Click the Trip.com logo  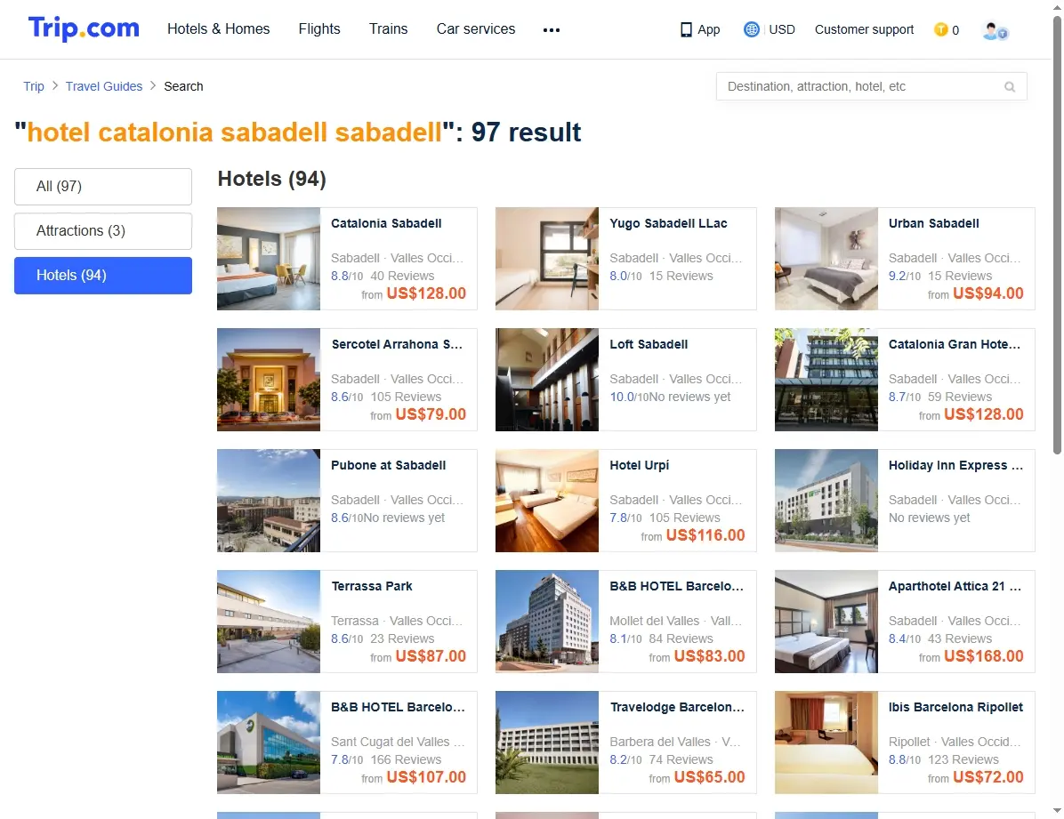pos(84,28)
